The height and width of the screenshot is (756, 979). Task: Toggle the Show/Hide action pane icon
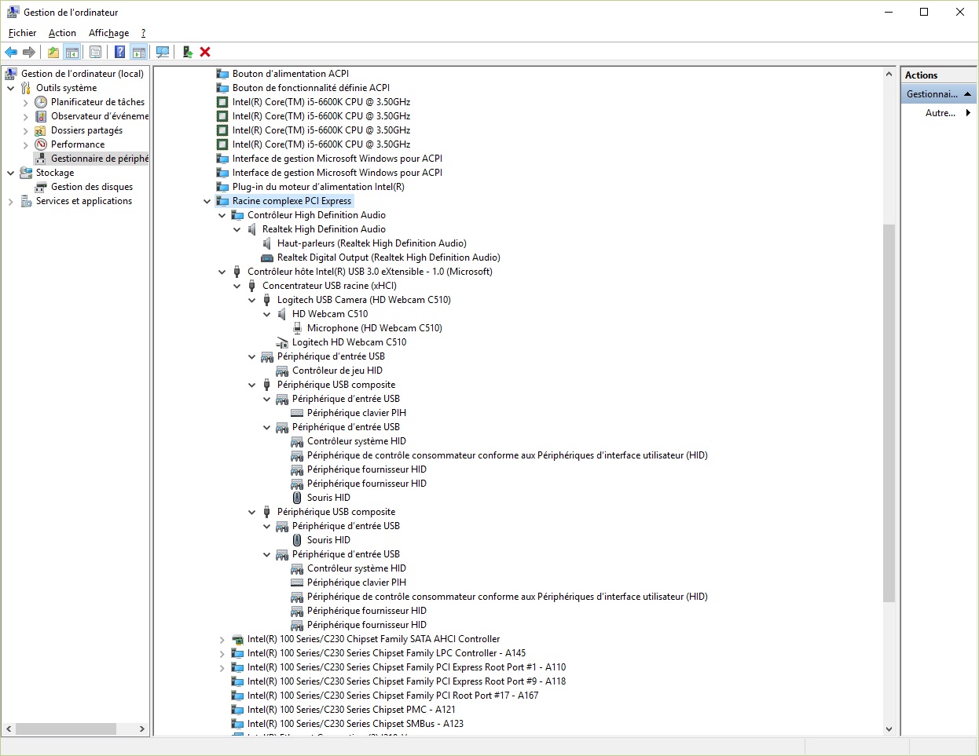(x=139, y=53)
